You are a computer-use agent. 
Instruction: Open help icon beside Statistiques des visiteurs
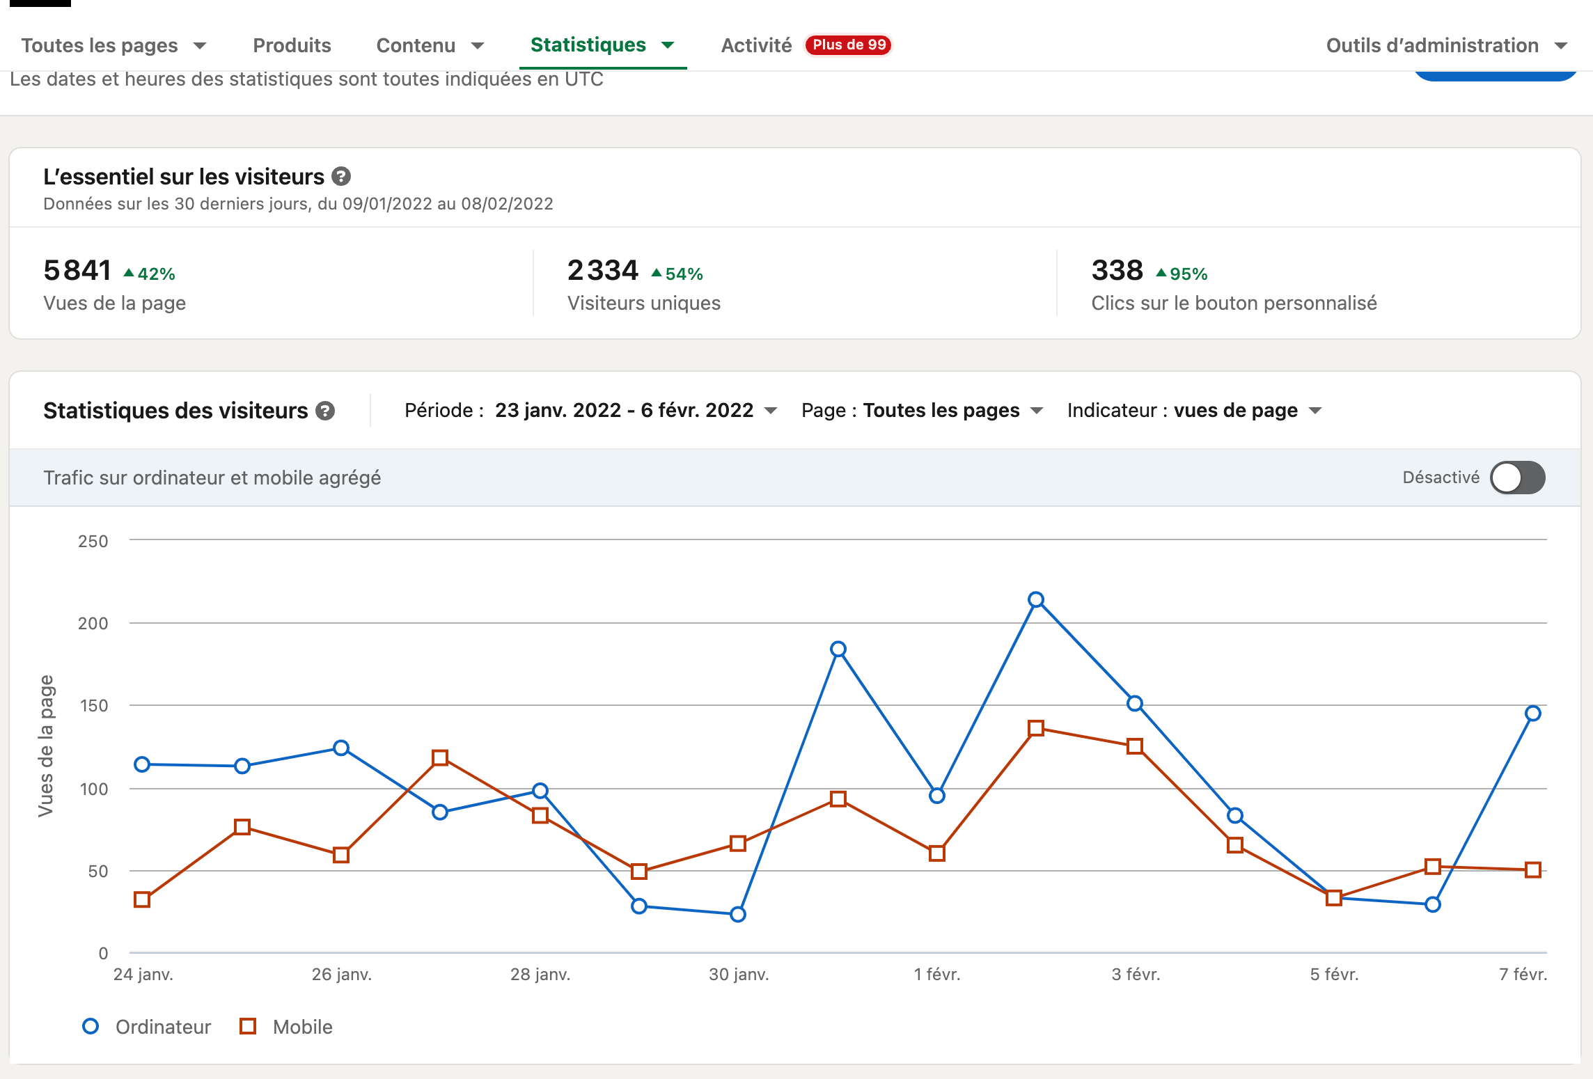click(x=325, y=411)
